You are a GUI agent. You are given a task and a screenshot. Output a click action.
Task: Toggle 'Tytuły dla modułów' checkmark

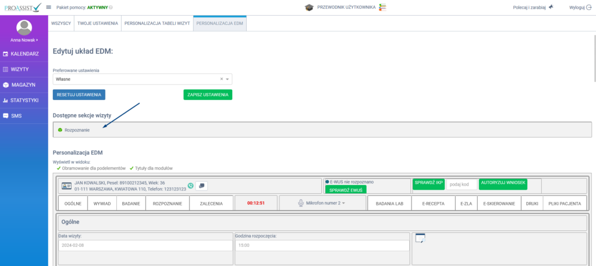(x=132, y=168)
